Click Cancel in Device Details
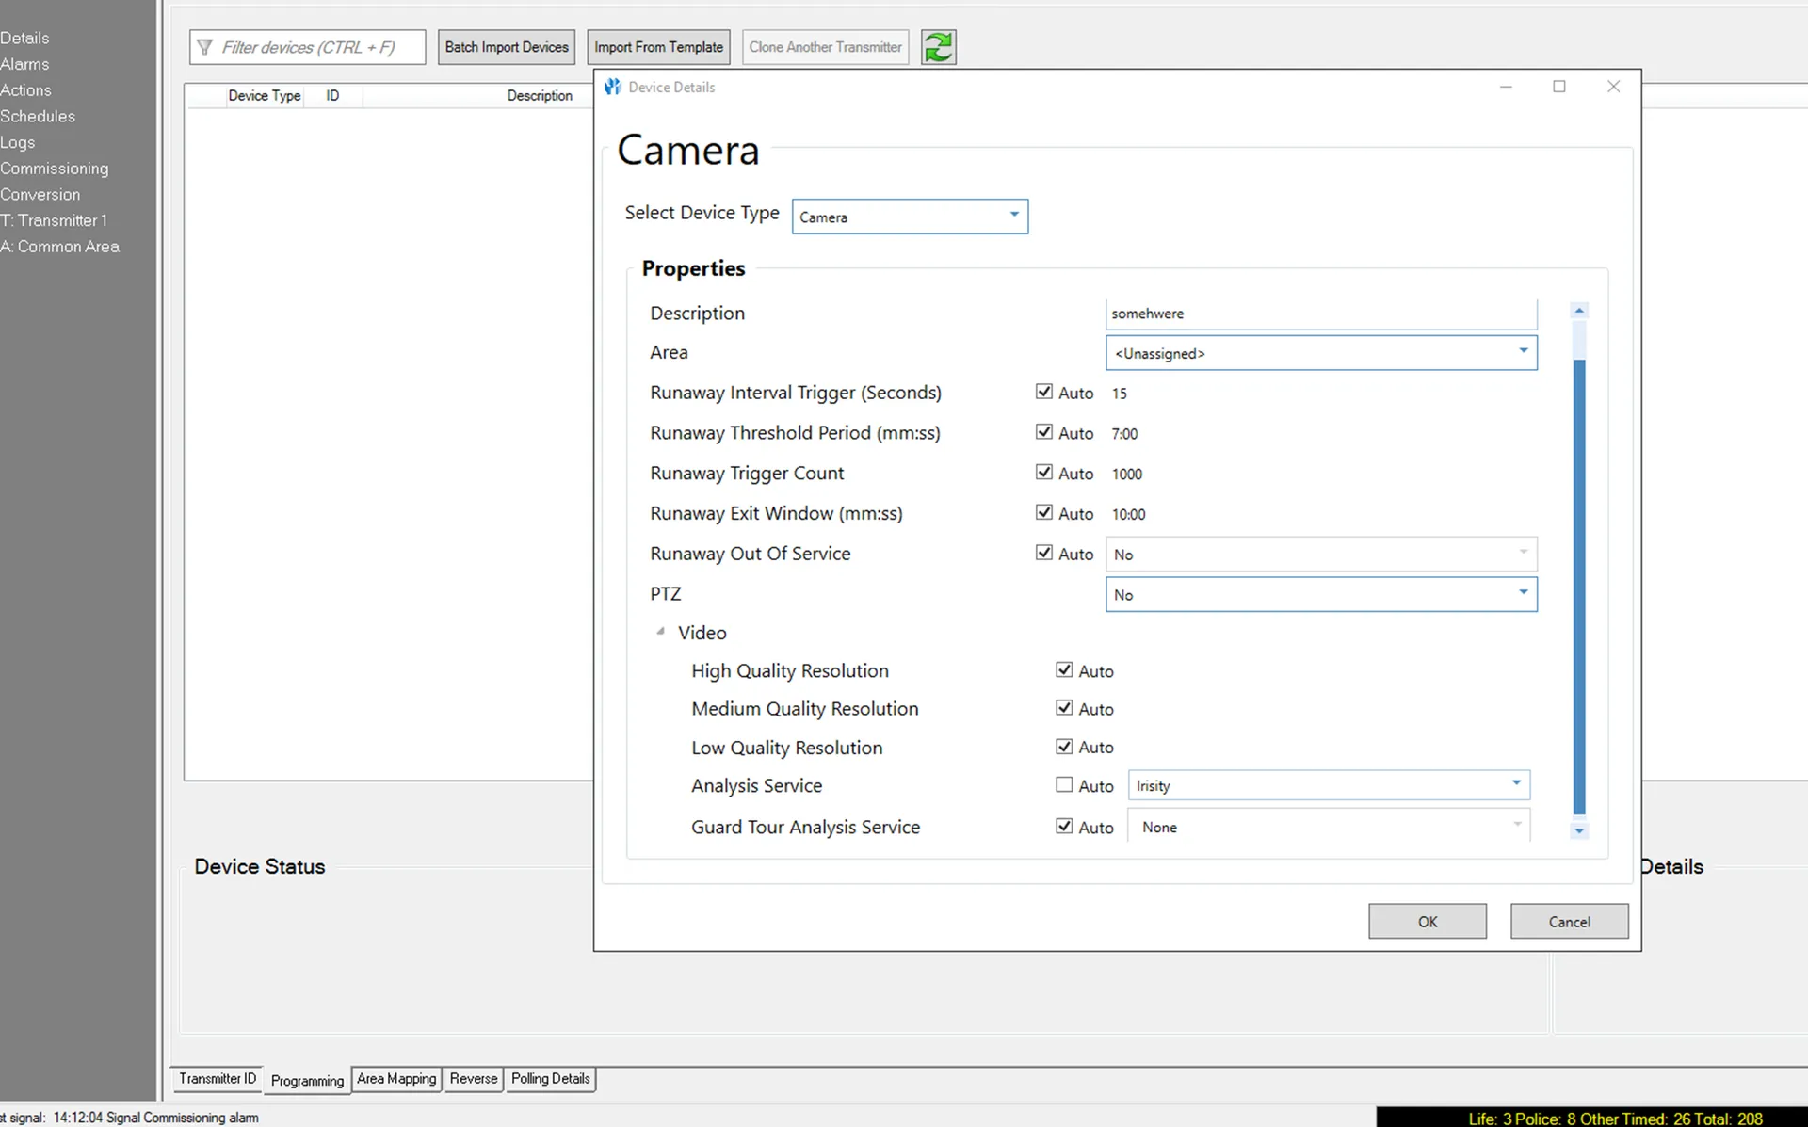 tap(1570, 922)
